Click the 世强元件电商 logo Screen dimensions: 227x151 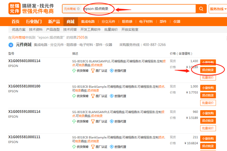coord(31,8)
